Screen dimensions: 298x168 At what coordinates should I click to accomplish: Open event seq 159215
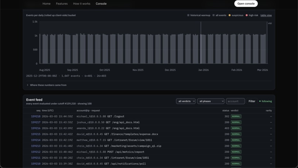(x=36, y=134)
